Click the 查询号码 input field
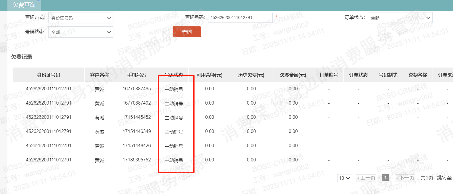This screenshot has height=194, width=453. coord(240,18)
